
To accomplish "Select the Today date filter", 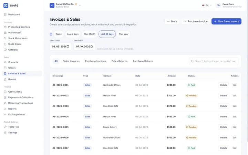I will pyautogui.click(x=59, y=34).
